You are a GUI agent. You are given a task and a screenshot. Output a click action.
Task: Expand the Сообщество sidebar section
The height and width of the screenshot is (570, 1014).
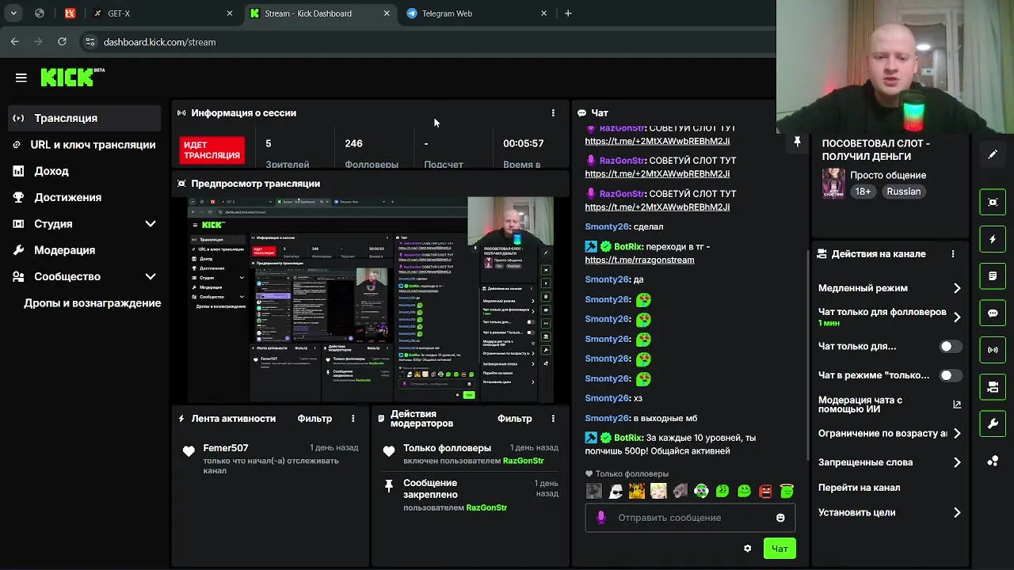(151, 277)
